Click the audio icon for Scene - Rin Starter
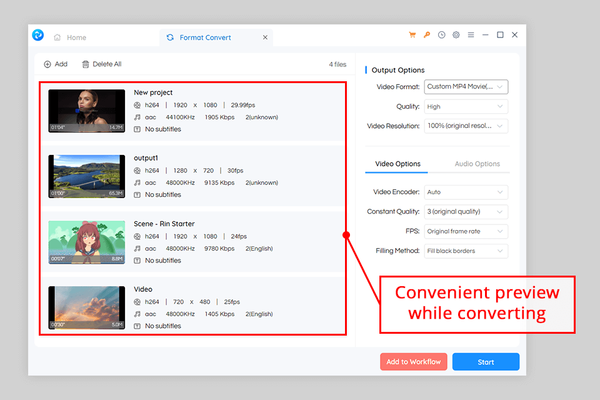This screenshot has height=400, width=600. tap(137, 248)
